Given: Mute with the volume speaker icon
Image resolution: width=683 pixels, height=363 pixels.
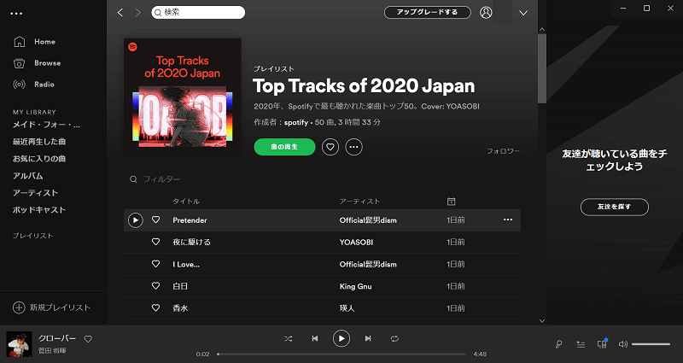Looking at the screenshot, I should [x=623, y=344].
